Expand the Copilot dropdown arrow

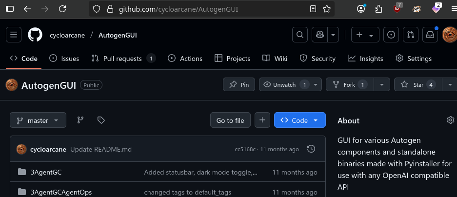[x=333, y=35]
